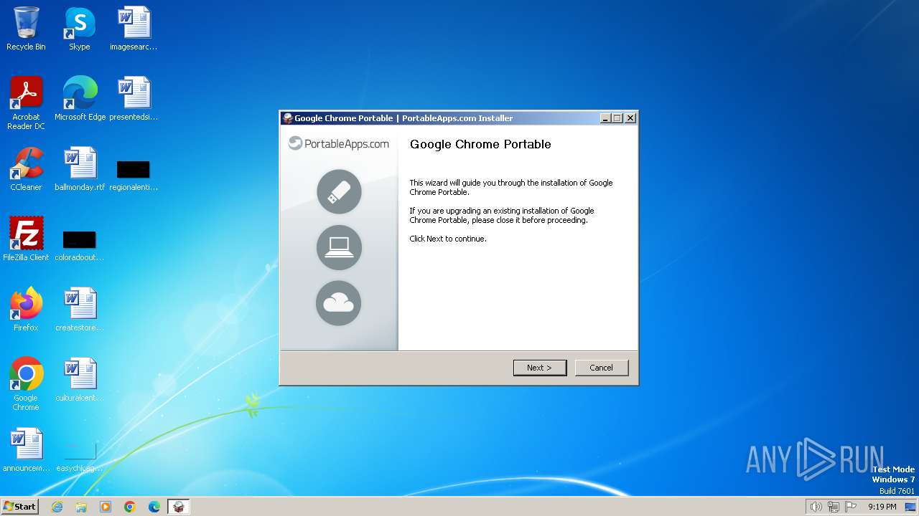The height and width of the screenshot is (516, 919).
Task: Minimize the installer window
Action: point(605,118)
